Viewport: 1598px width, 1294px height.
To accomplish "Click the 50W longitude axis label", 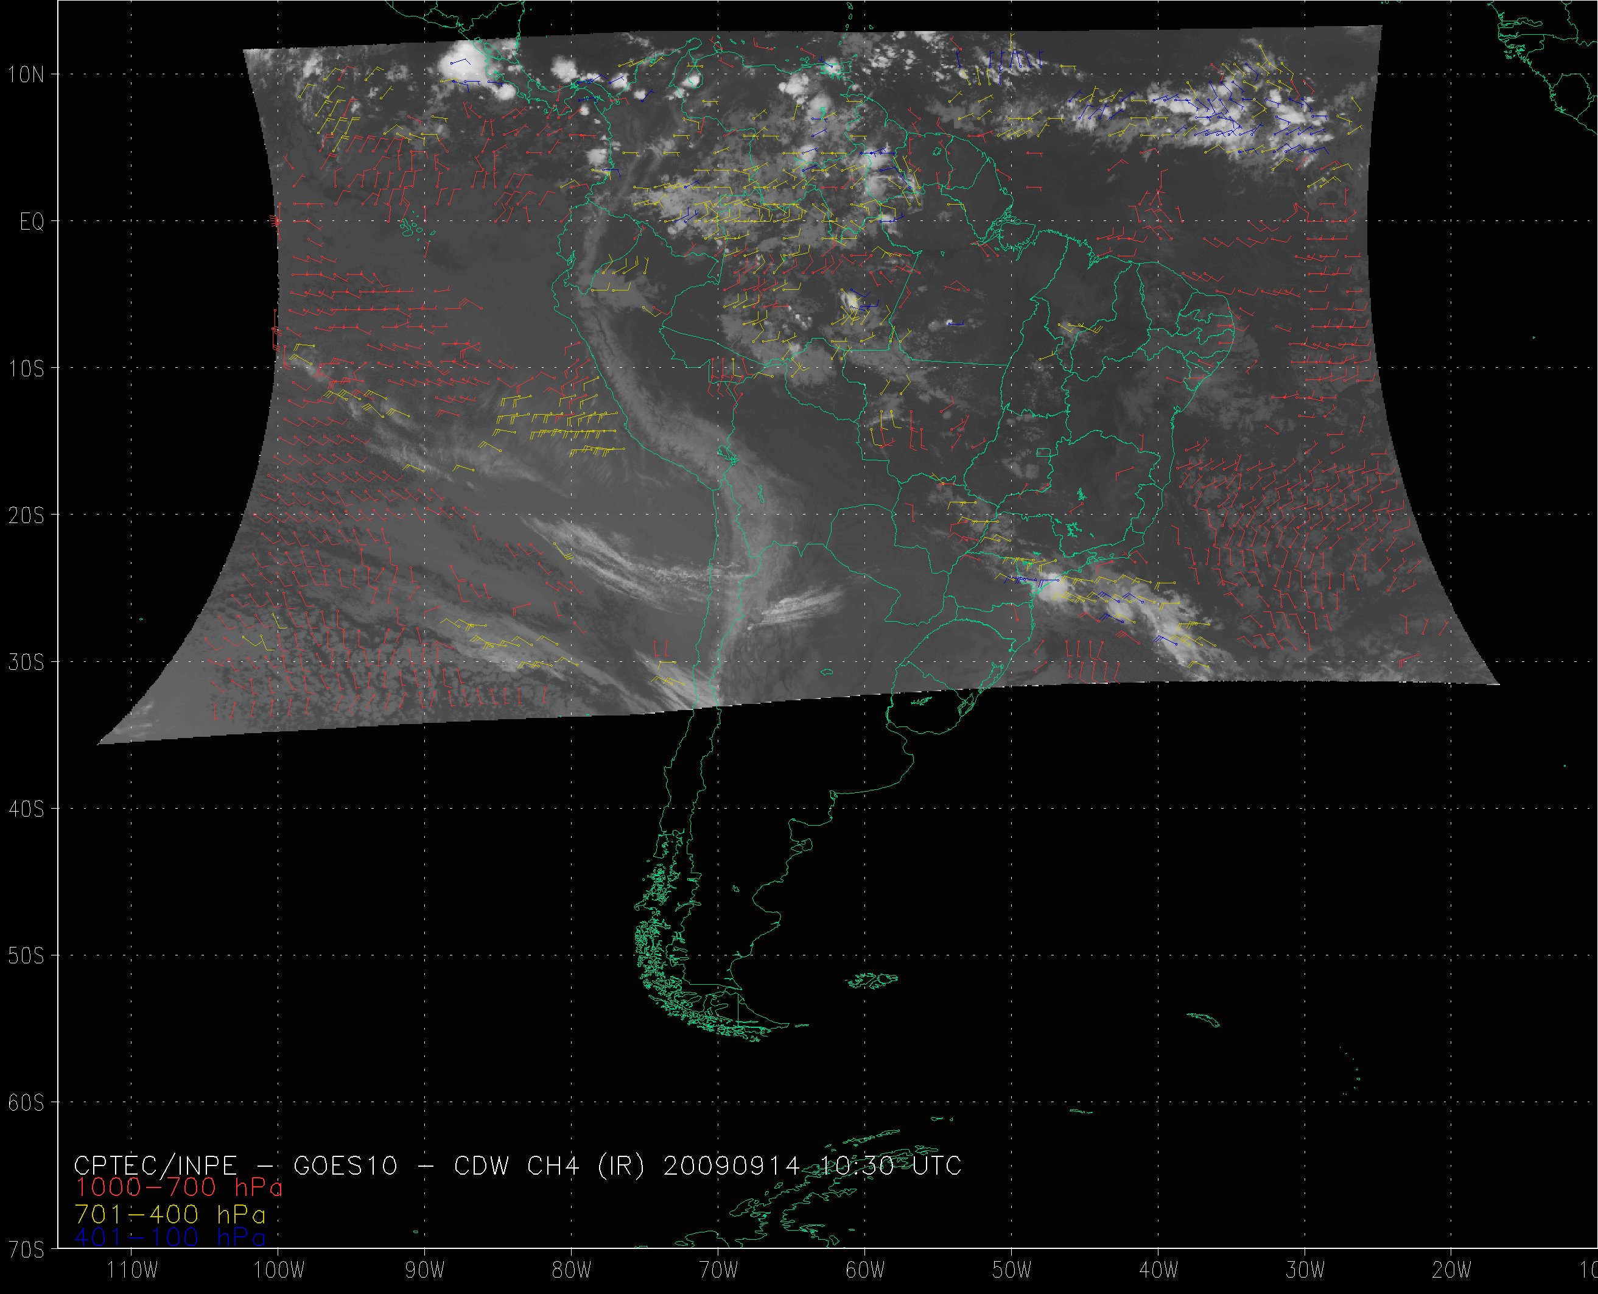I will coord(1012,1271).
